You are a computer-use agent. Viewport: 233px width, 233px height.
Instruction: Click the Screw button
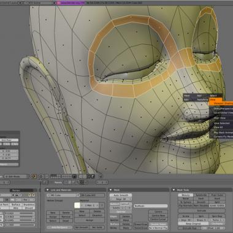click(186, 216)
